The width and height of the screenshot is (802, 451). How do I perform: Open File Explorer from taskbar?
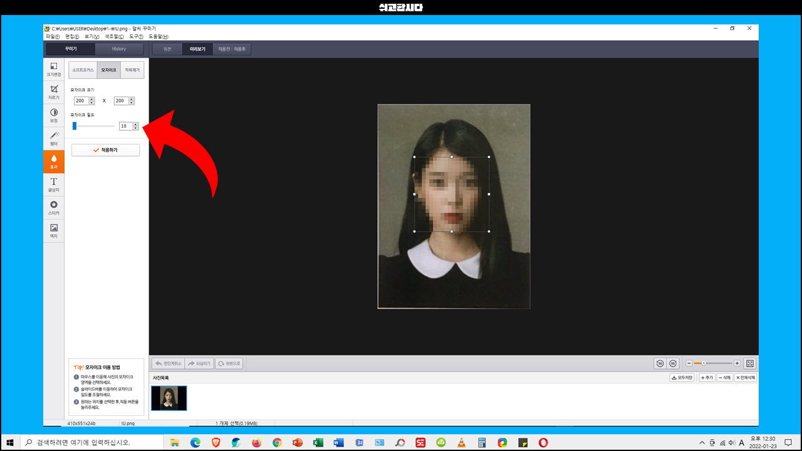coord(175,442)
